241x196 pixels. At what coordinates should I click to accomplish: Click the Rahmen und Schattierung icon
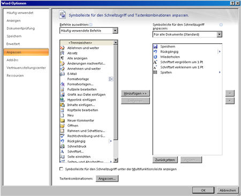[62, 131]
